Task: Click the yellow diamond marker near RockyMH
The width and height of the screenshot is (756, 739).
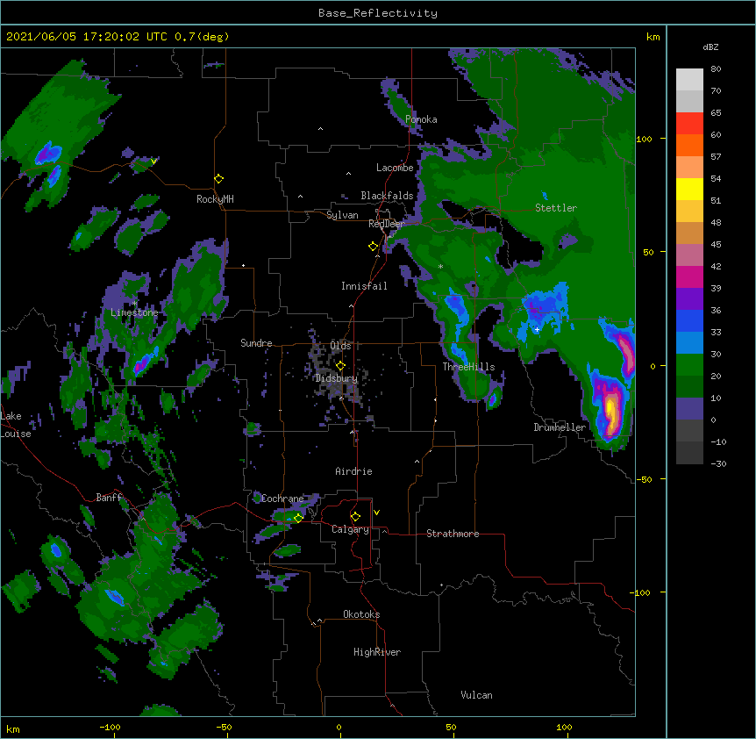Action: 219,179
